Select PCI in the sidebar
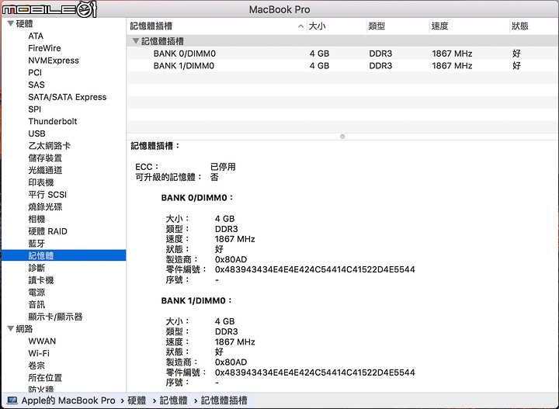Viewport: 559px width, 409px height. (x=35, y=72)
